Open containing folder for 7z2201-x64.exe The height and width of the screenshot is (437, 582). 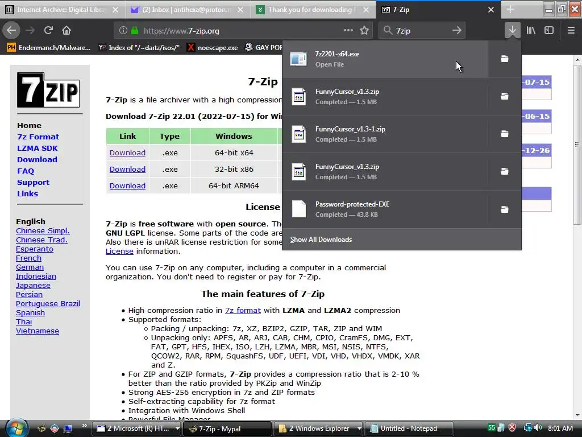coord(505,59)
